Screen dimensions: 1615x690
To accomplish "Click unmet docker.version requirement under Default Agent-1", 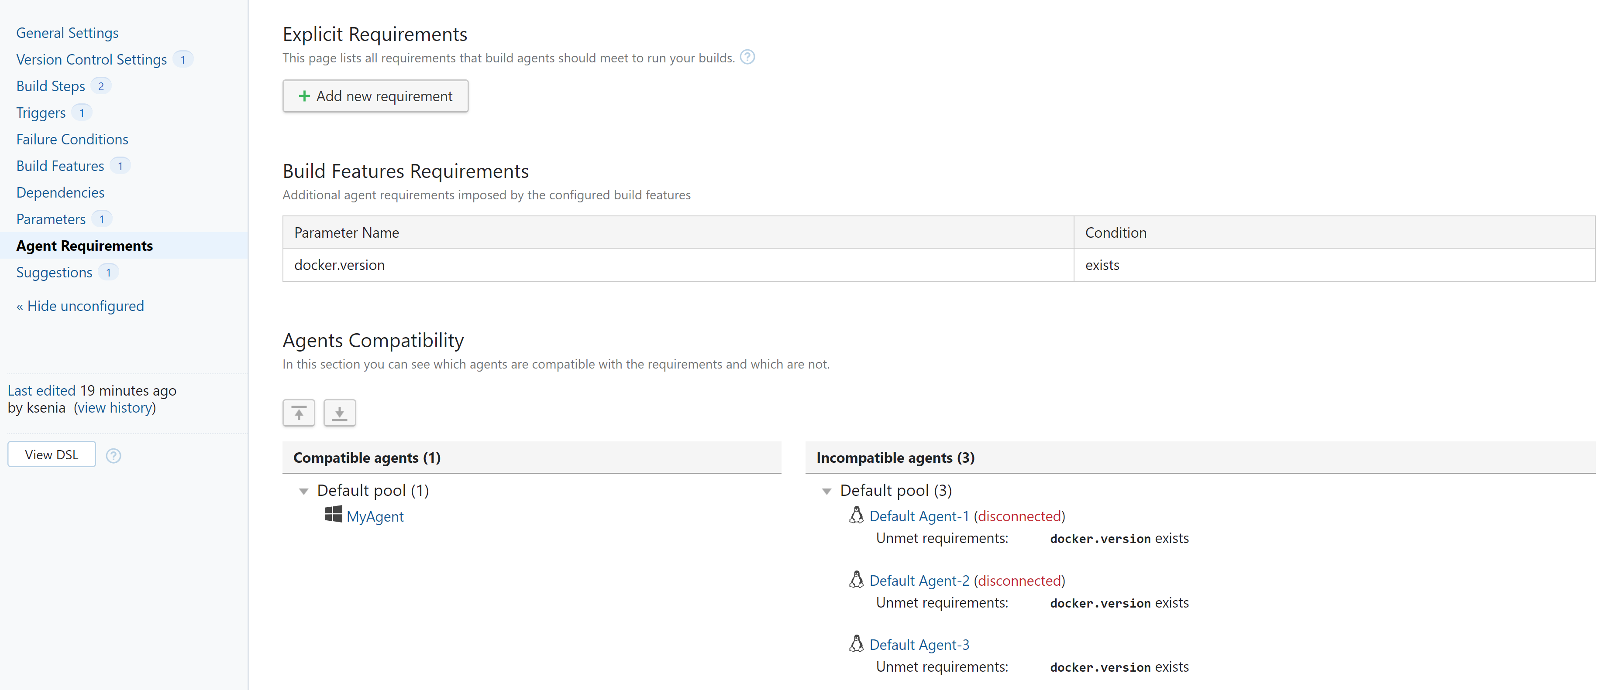I will coord(1119,539).
